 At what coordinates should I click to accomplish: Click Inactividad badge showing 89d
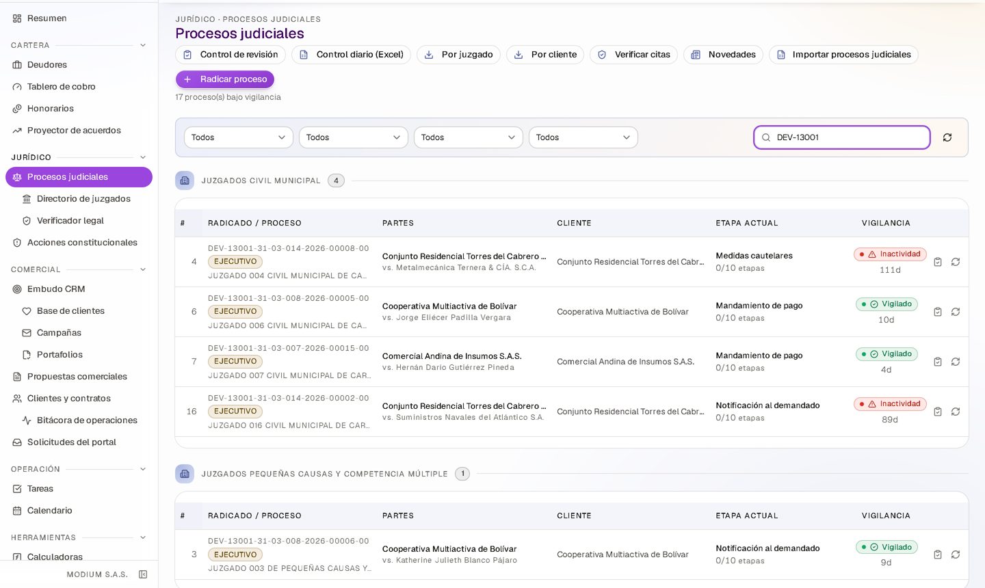890,404
